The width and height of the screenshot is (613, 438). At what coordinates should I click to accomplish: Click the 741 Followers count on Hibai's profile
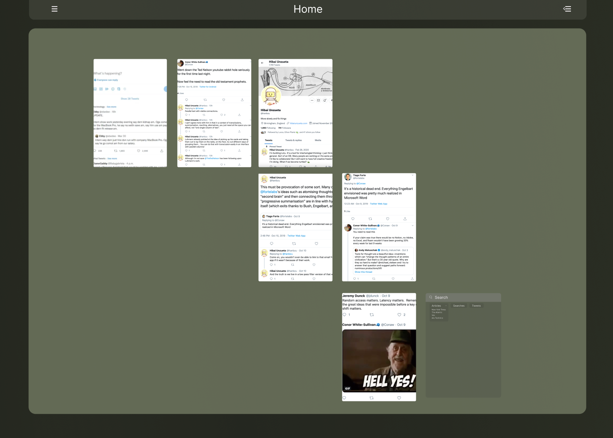click(285, 128)
